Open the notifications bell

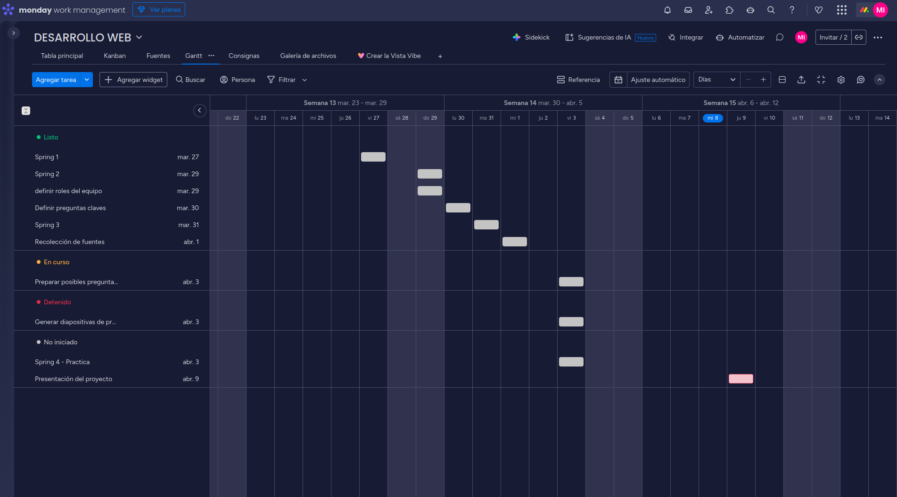(x=667, y=10)
